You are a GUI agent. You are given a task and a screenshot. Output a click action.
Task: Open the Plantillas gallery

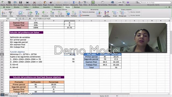(x=9, y=2)
